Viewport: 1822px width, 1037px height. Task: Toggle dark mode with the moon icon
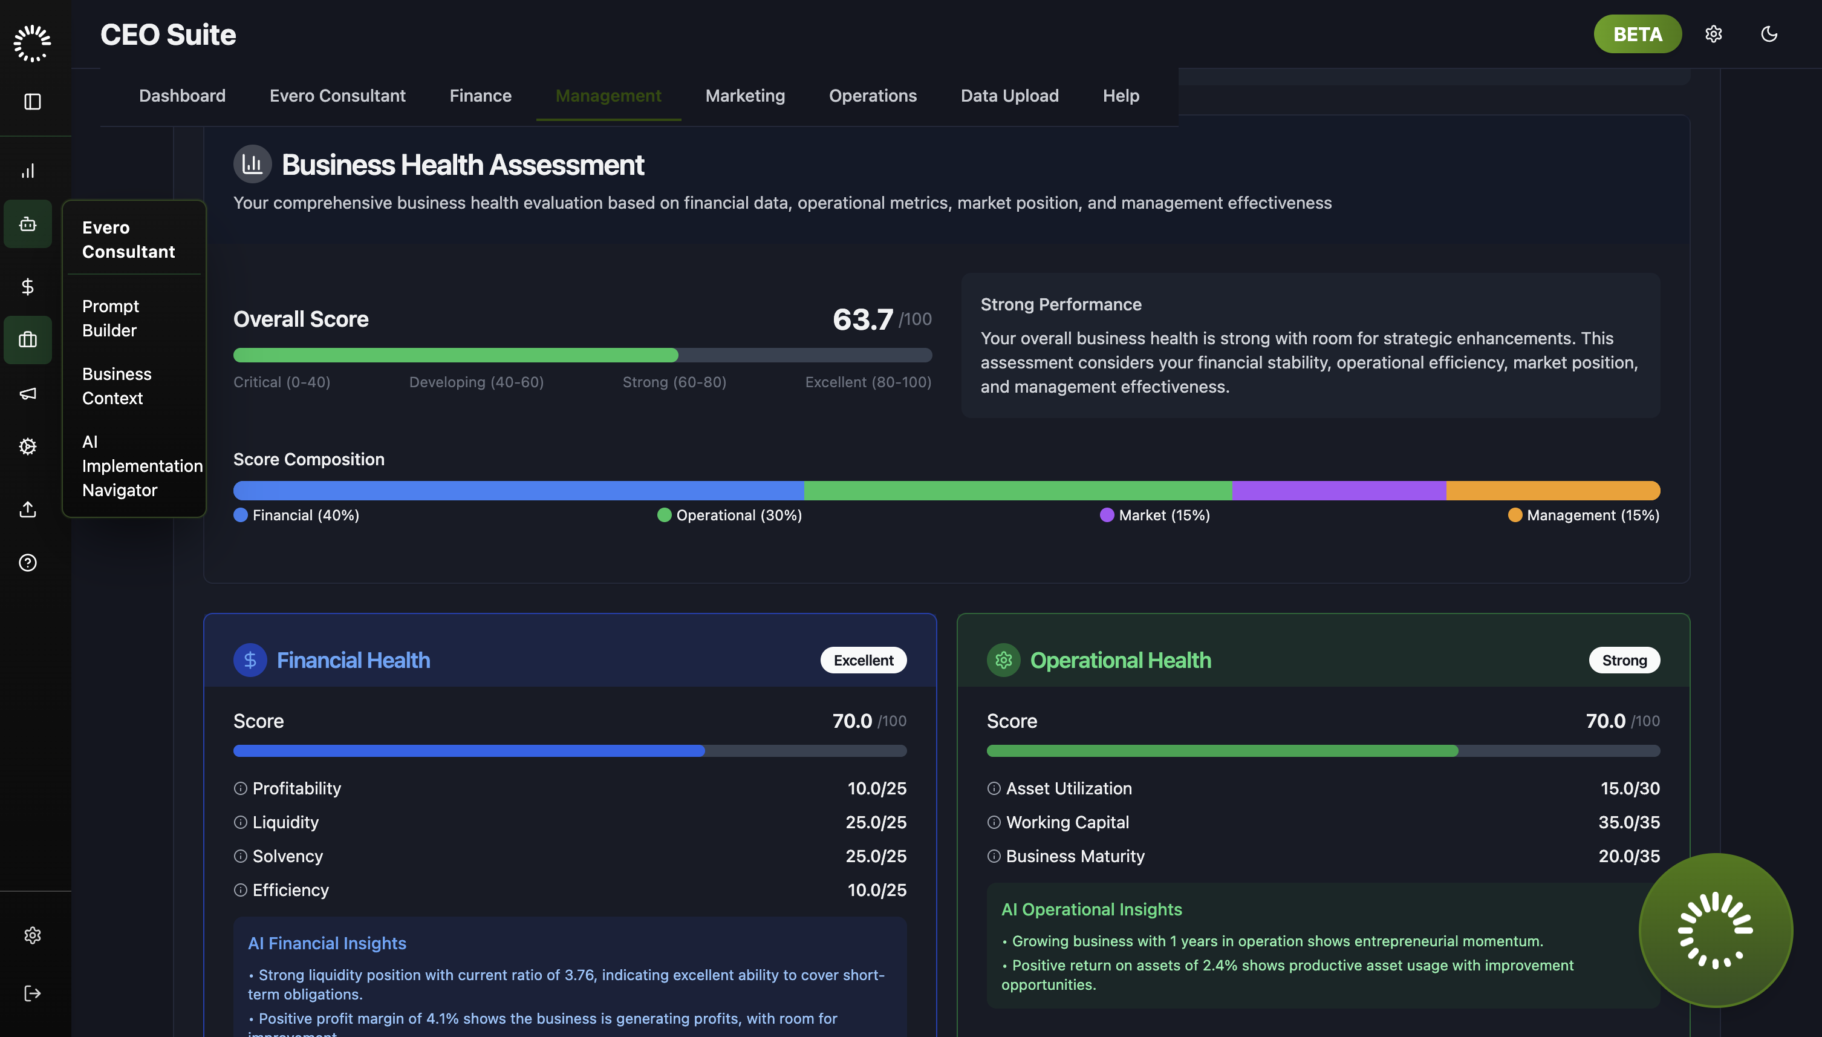pyautogui.click(x=1769, y=34)
